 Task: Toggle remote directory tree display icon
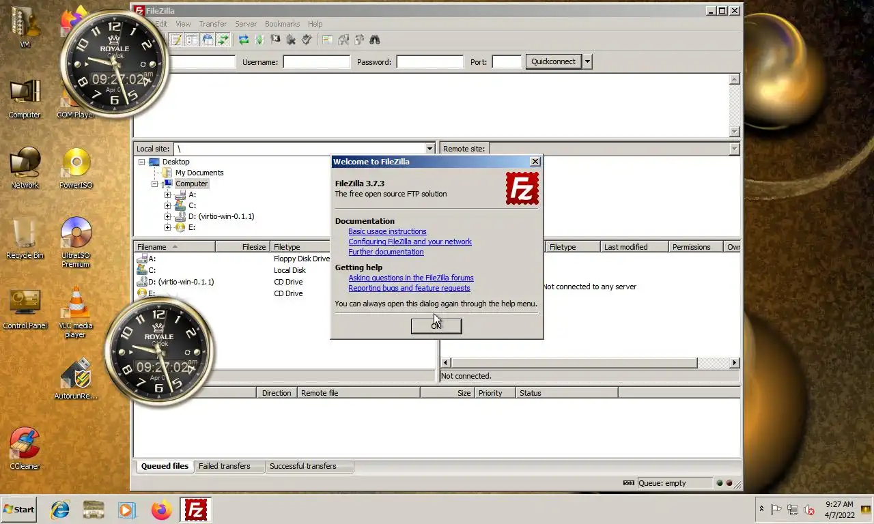[x=208, y=40]
